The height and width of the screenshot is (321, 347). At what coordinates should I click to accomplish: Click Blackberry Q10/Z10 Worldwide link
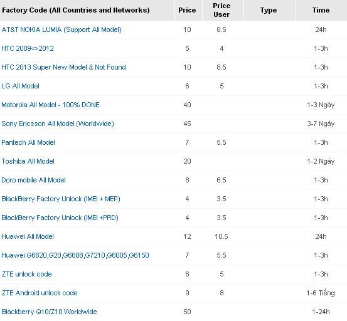(49, 312)
